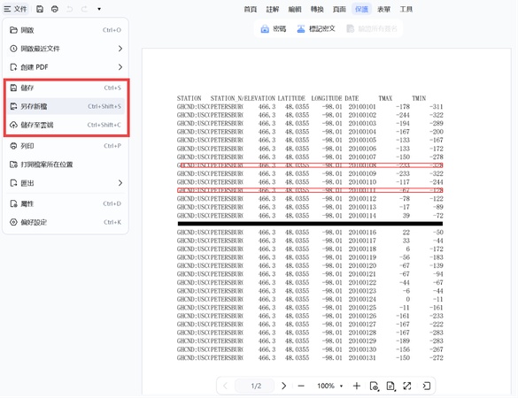
Task: Switch to the 工具 (Tools) tab
Action: point(406,9)
